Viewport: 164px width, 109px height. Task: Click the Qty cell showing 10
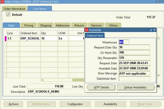tap(49, 39)
